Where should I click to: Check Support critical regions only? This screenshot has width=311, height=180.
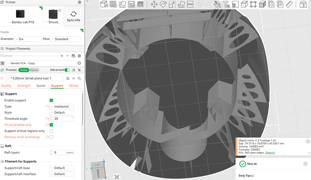51,131
